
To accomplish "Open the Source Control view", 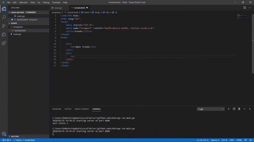I will click(4, 26).
